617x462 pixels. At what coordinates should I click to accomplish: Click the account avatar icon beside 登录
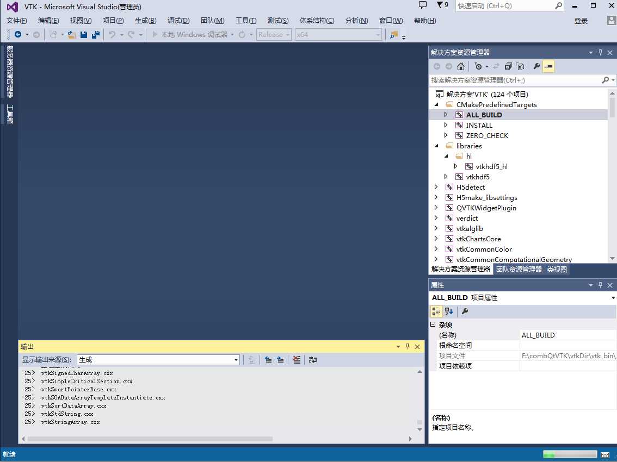(x=612, y=21)
